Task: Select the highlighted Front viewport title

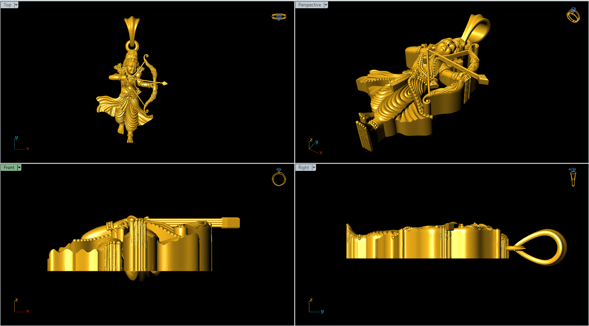Action: (9, 167)
